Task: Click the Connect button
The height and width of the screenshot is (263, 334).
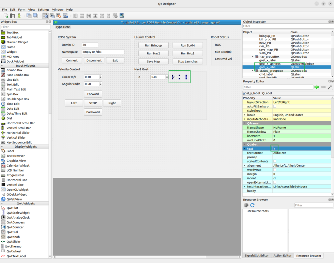Action: tap(72, 61)
